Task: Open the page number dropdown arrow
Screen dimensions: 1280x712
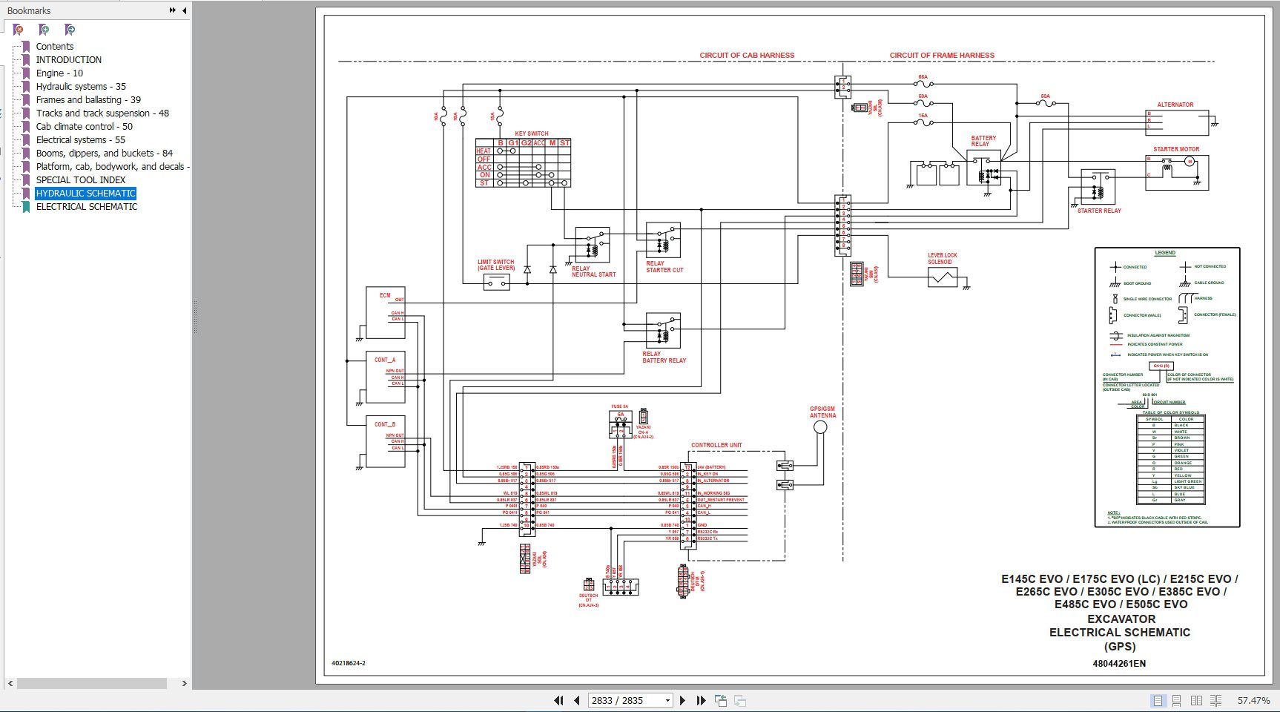Action: click(x=667, y=700)
